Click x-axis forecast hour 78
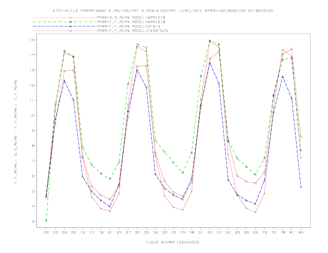328x253 pixels. (x=282, y=232)
